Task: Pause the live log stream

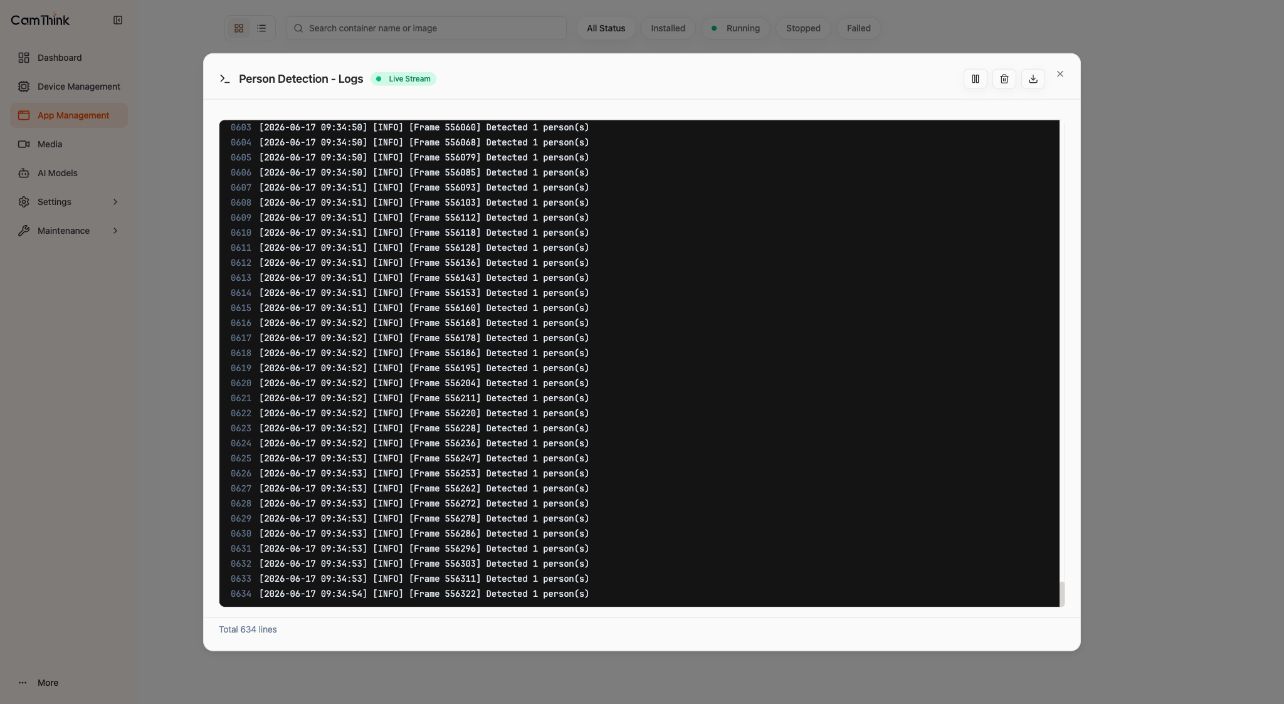Action: click(976, 79)
